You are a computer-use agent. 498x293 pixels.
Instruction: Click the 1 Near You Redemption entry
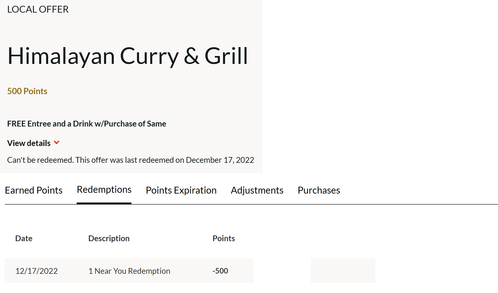click(x=129, y=271)
